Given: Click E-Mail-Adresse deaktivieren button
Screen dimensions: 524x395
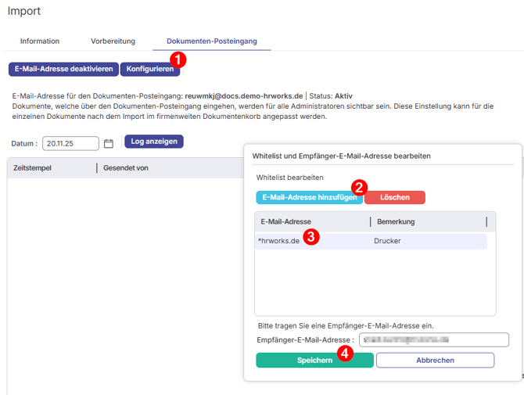Looking at the screenshot, I should tap(63, 69).
